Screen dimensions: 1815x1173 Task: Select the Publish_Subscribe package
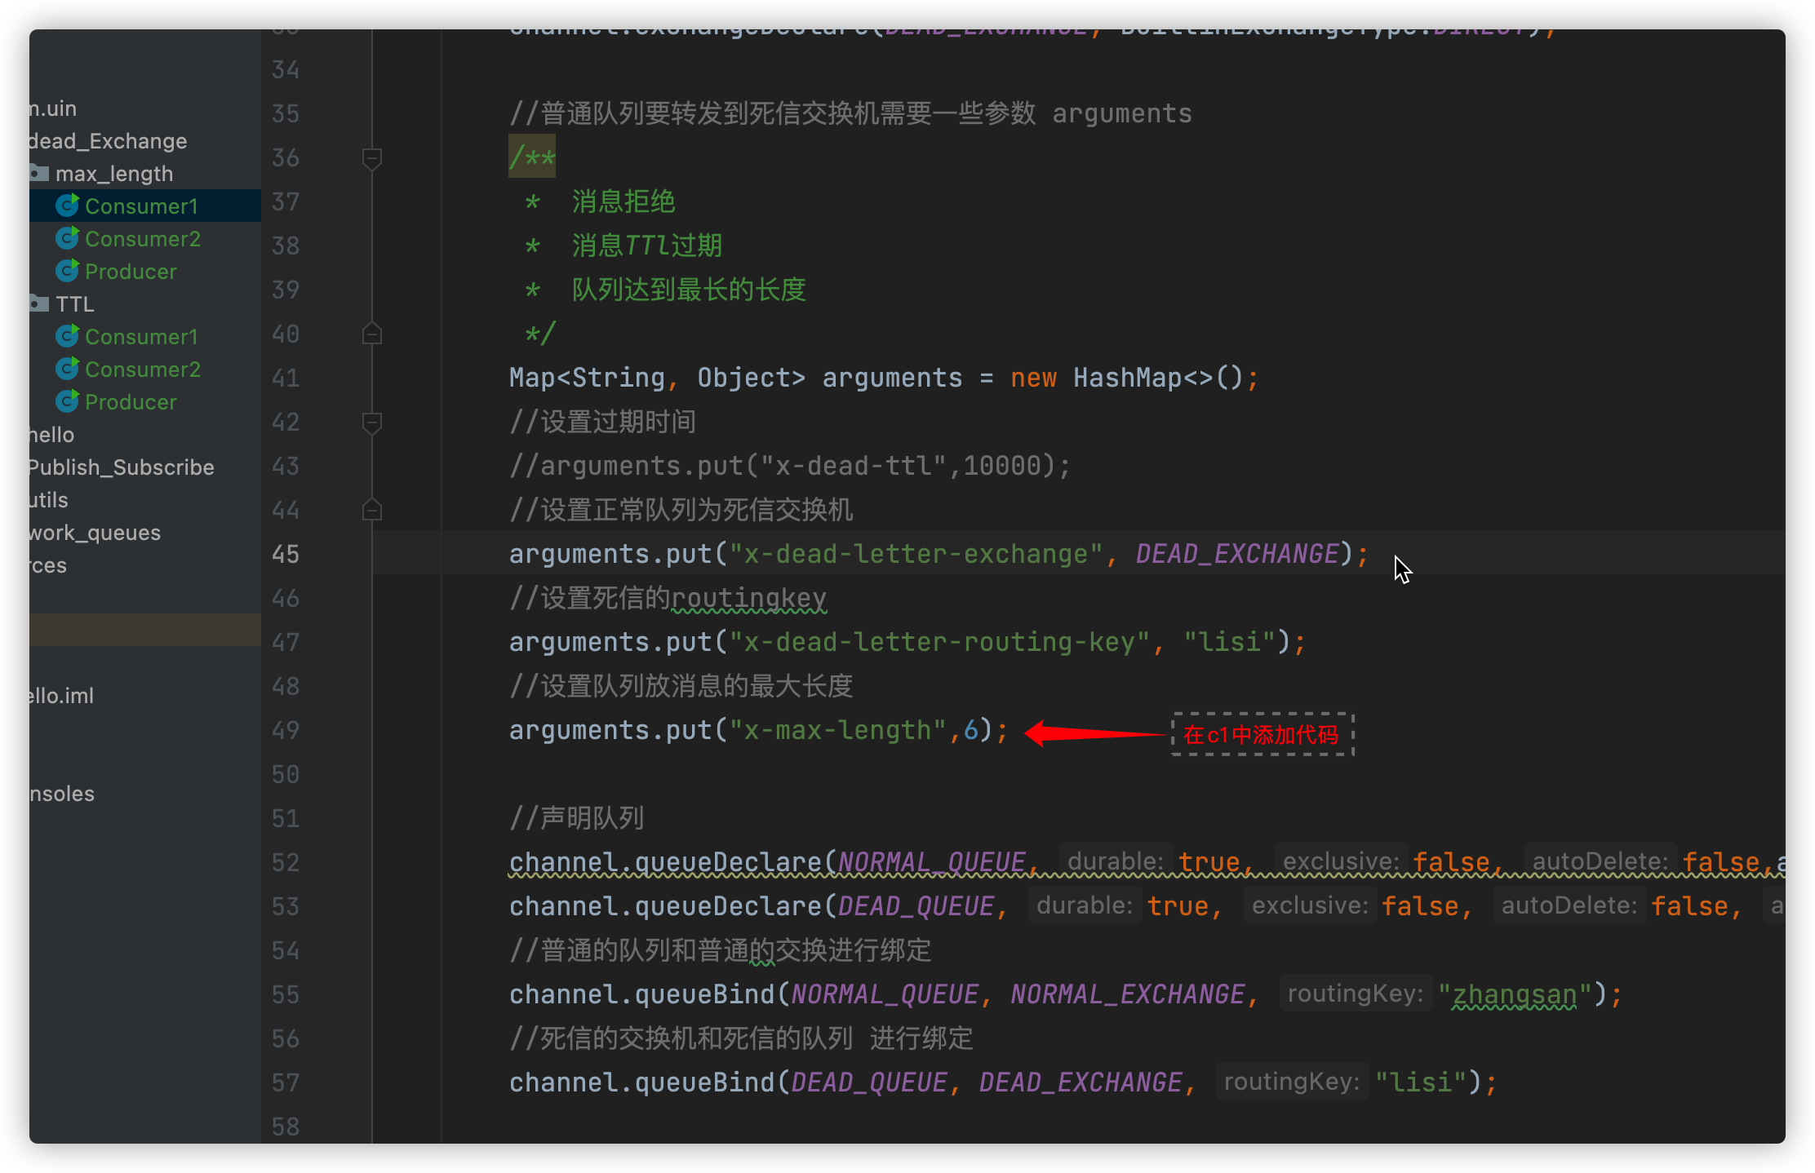click(122, 467)
